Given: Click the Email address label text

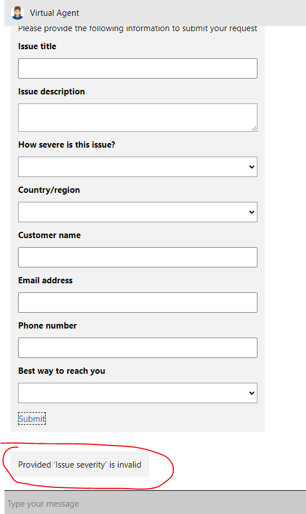Looking at the screenshot, I should pyautogui.click(x=45, y=280).
